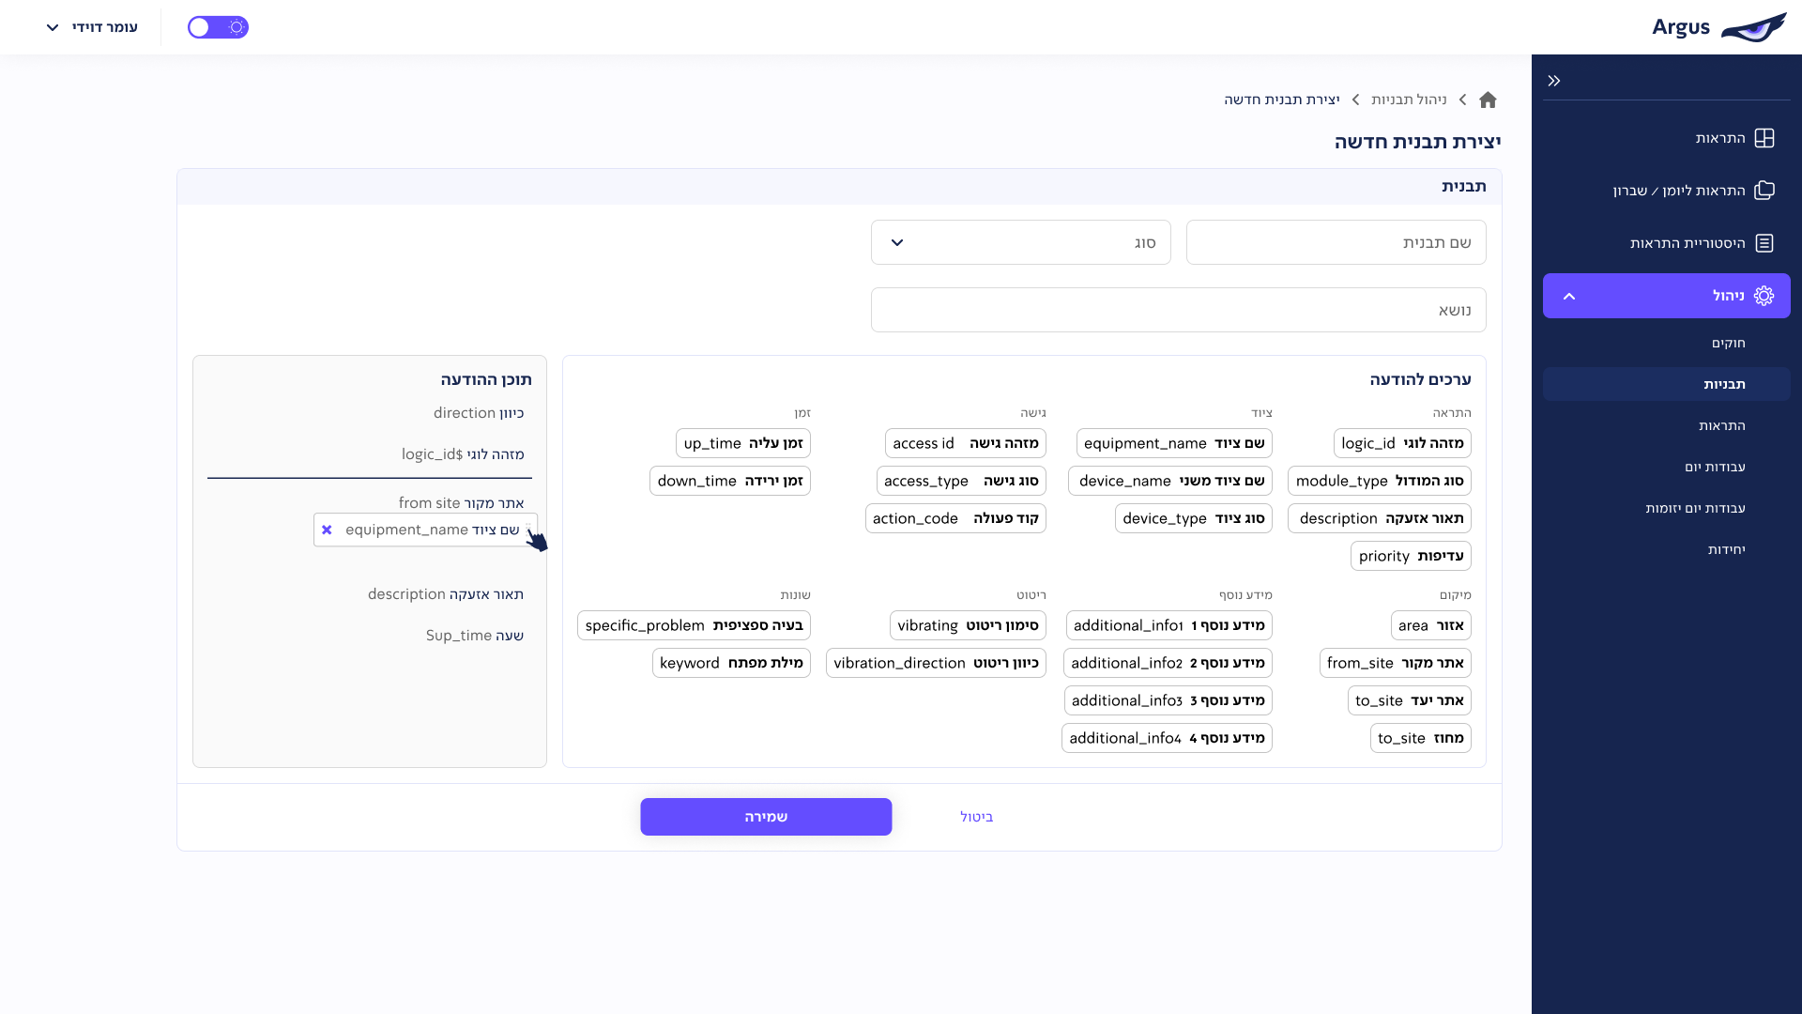Image resolution: width=1802 pixels, height=1014 pixels.
Task: Focus the שם תבנית input field
Action: pos(1336,242)
